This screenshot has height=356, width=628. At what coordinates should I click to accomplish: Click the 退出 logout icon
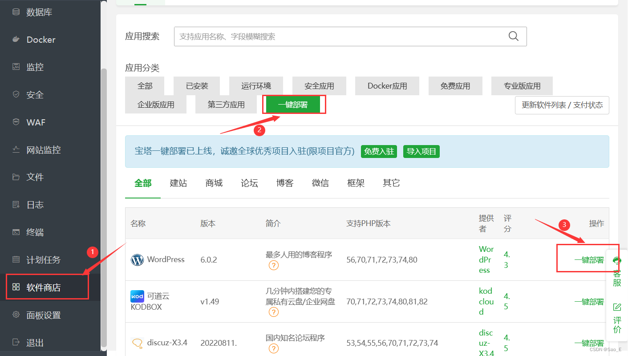[x=16, y=342]
